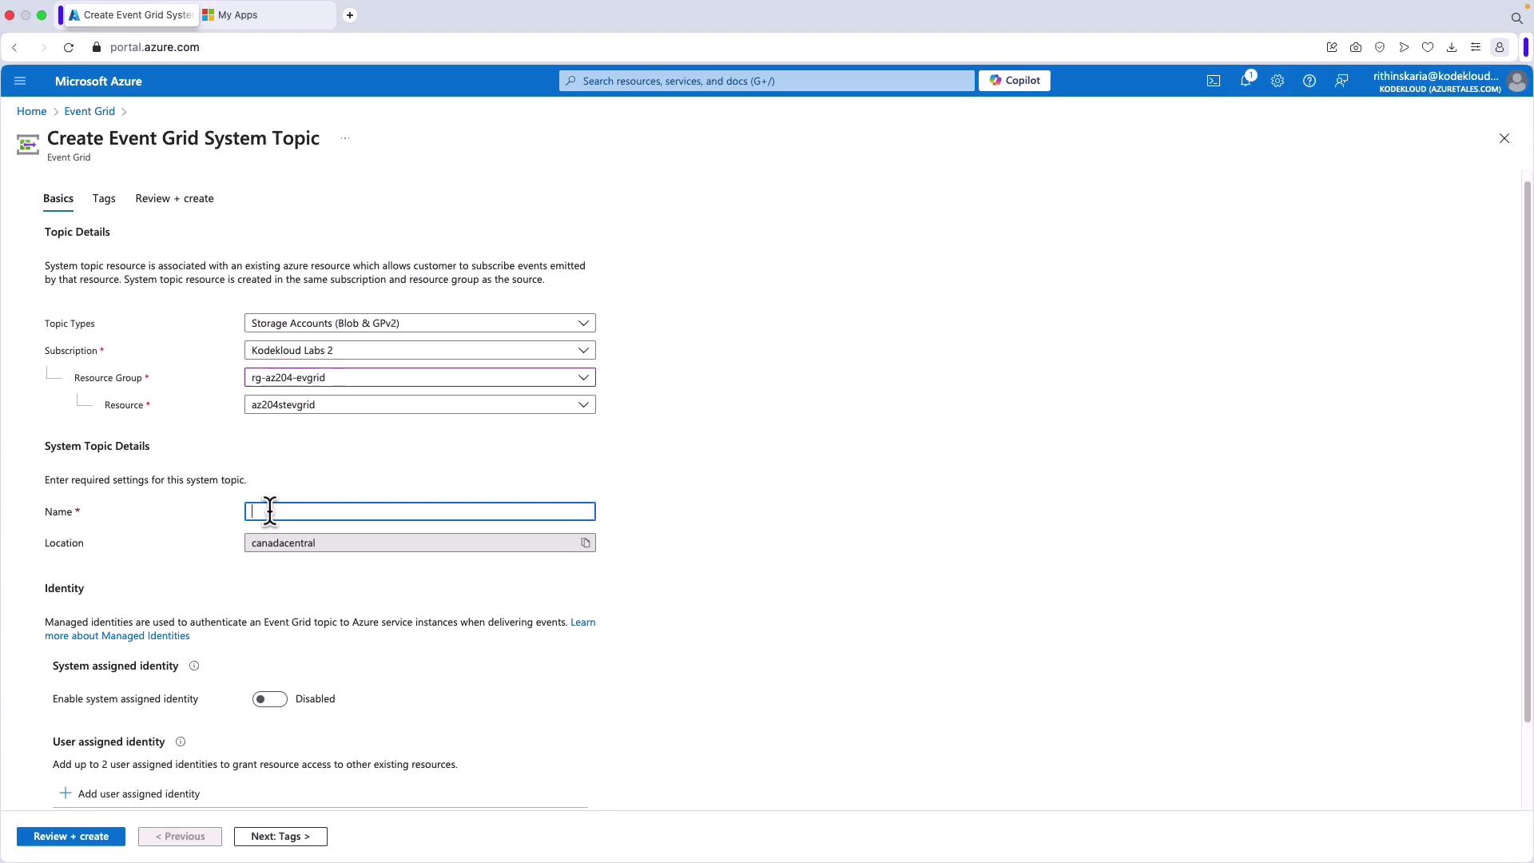This screenshot has height=863, width=1534.
Task: Switch to the Tags tab
Action: click(x=104, y=199)
